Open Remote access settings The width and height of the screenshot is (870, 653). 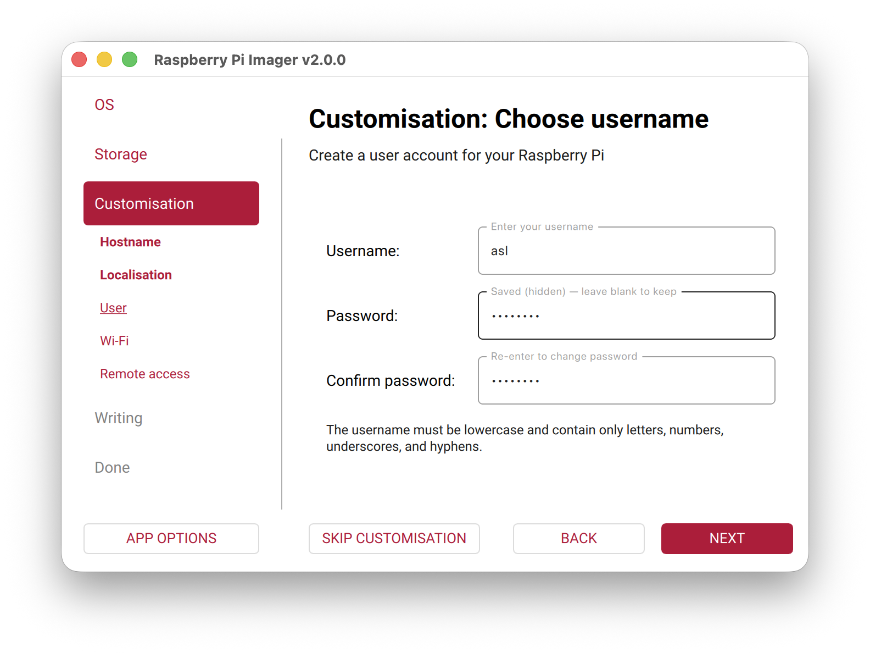(145, 374)
